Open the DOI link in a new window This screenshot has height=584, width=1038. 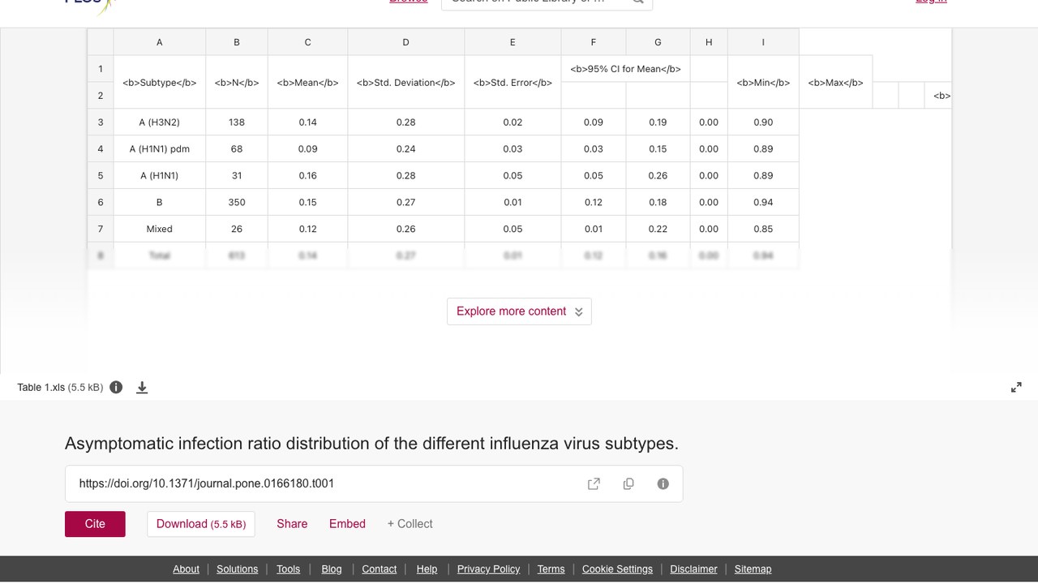tap(594, 483)
